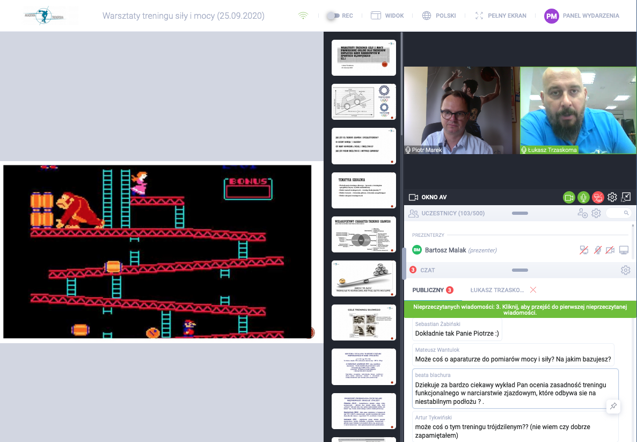Click PEŁNY EKRAN fullscreen button
637x442 pixels.
pyautogui.click(x=501, y=16)
